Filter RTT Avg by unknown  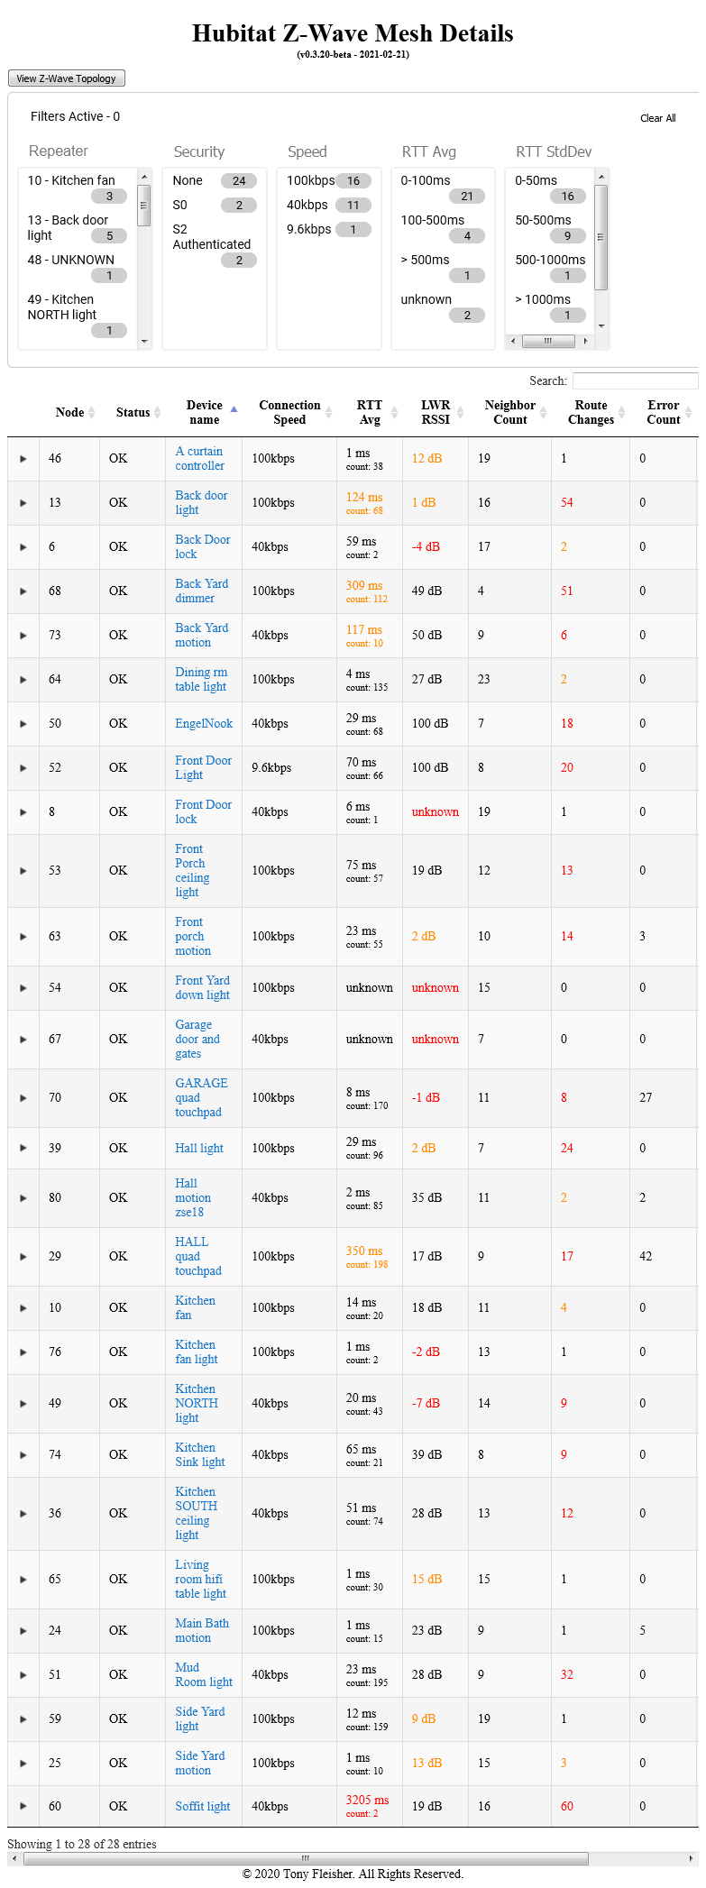(443, 307)
